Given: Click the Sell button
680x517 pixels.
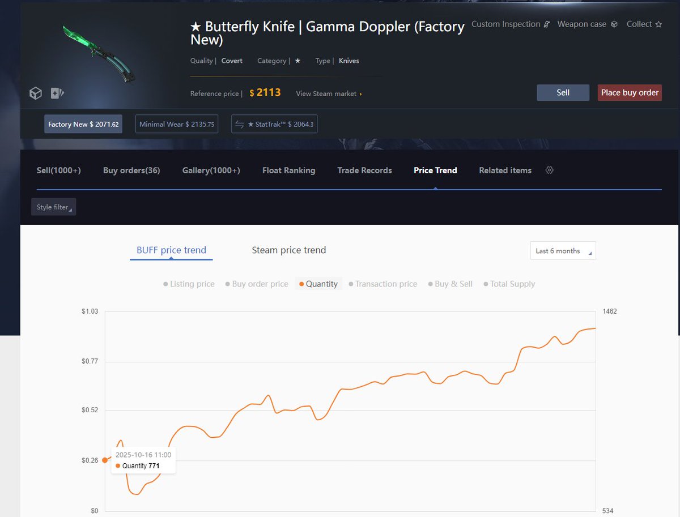Looking at the screenshot, I should [563, 92].
